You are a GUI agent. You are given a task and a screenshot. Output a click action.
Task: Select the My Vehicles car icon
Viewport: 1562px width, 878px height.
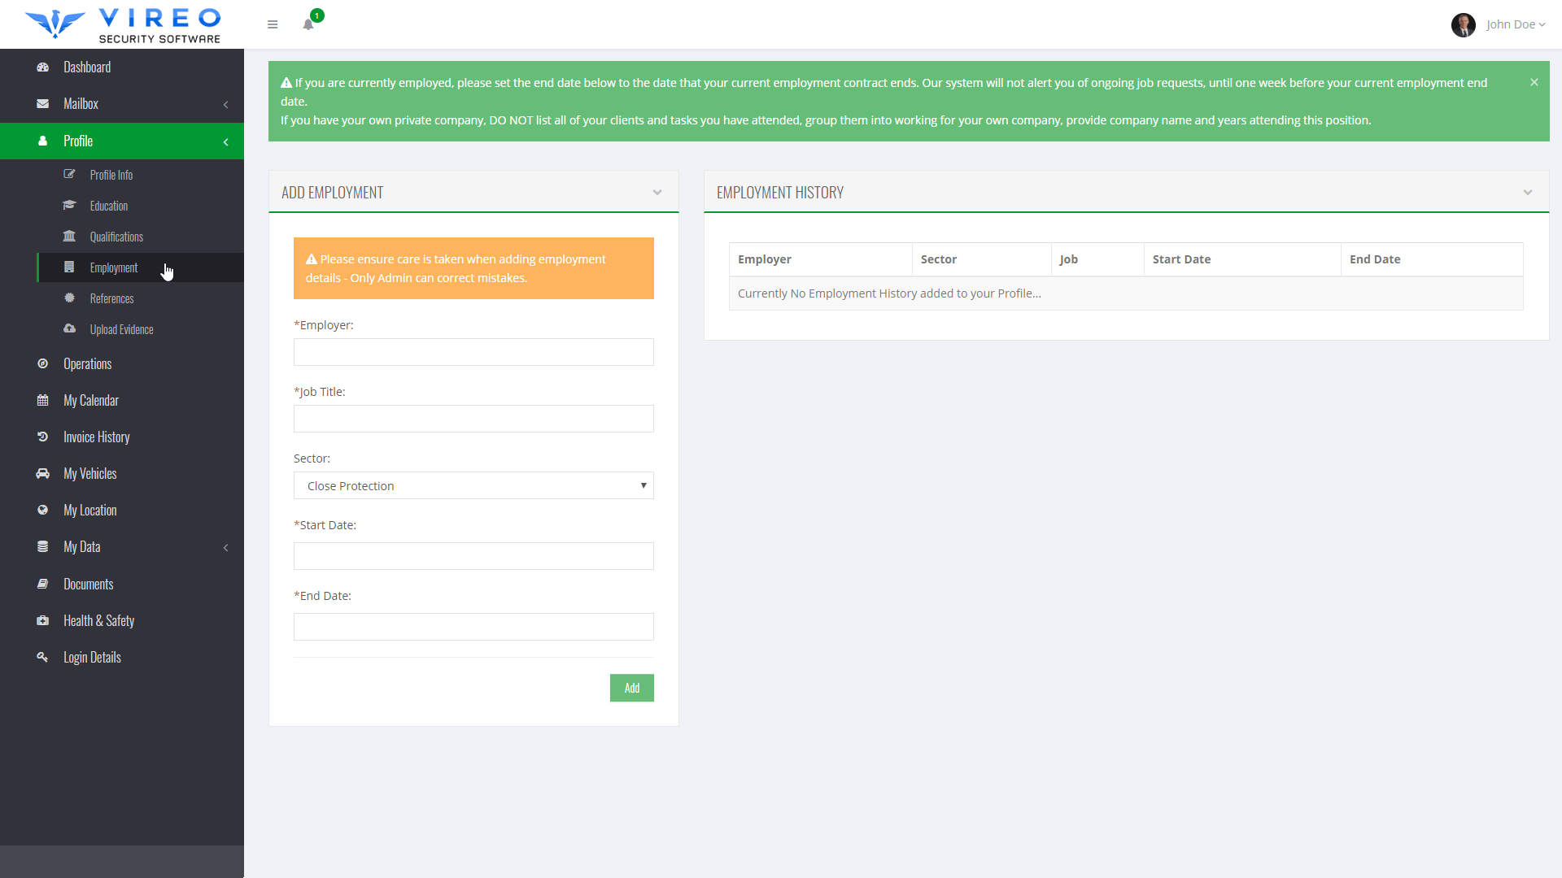pos(42,473)
